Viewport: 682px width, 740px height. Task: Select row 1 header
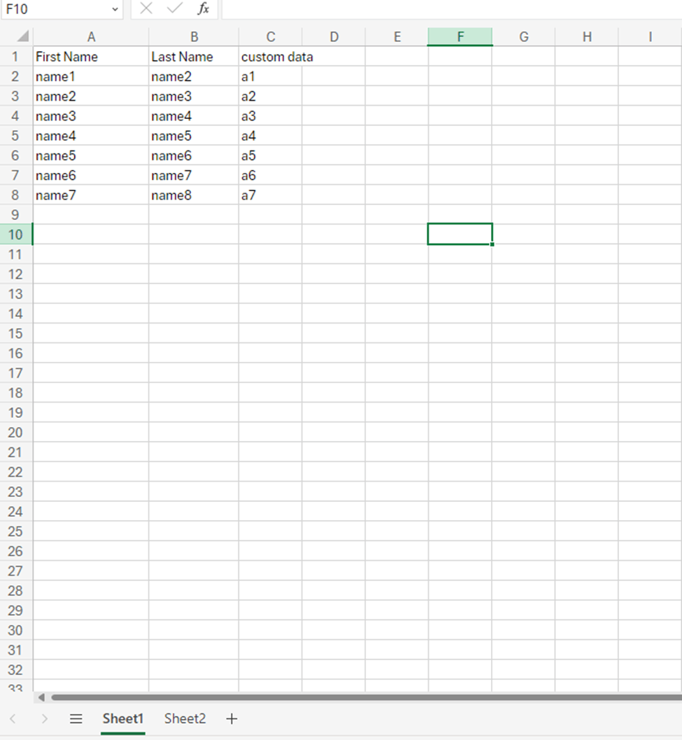pyautogui.click(x=16, y=57)
